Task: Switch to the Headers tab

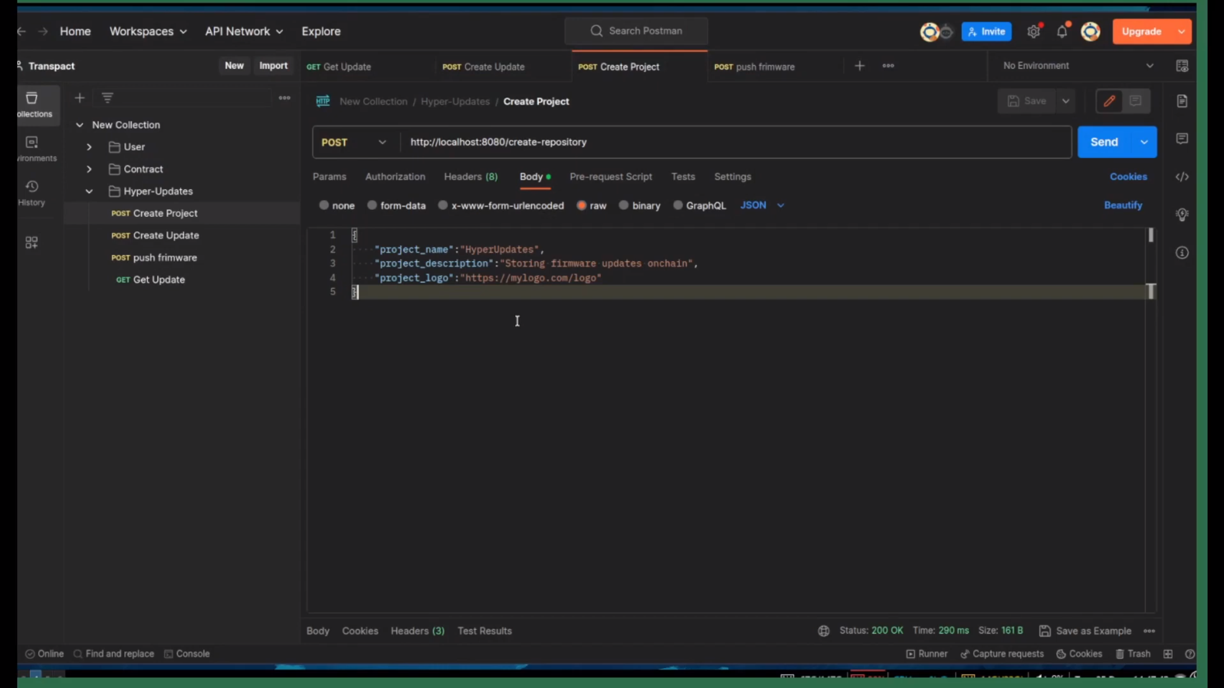Action: [x=470, y=177]
